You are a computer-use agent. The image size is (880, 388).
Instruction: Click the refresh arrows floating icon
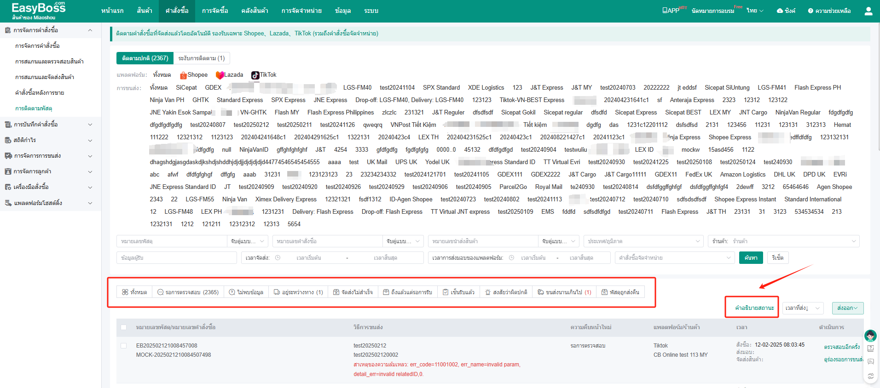[870, 376]
